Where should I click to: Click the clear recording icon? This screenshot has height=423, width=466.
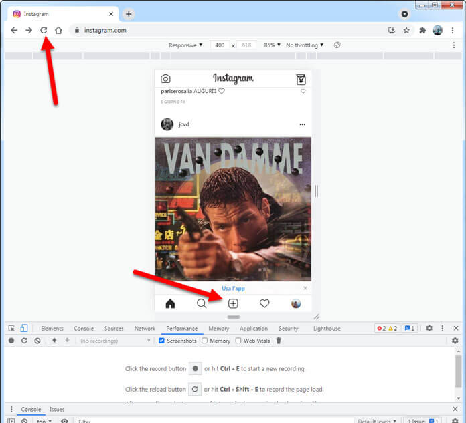37,341
